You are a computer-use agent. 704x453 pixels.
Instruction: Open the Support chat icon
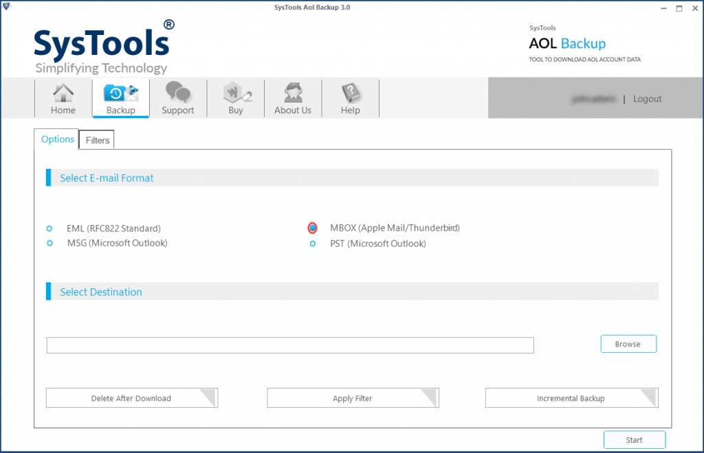pos(177,97)
